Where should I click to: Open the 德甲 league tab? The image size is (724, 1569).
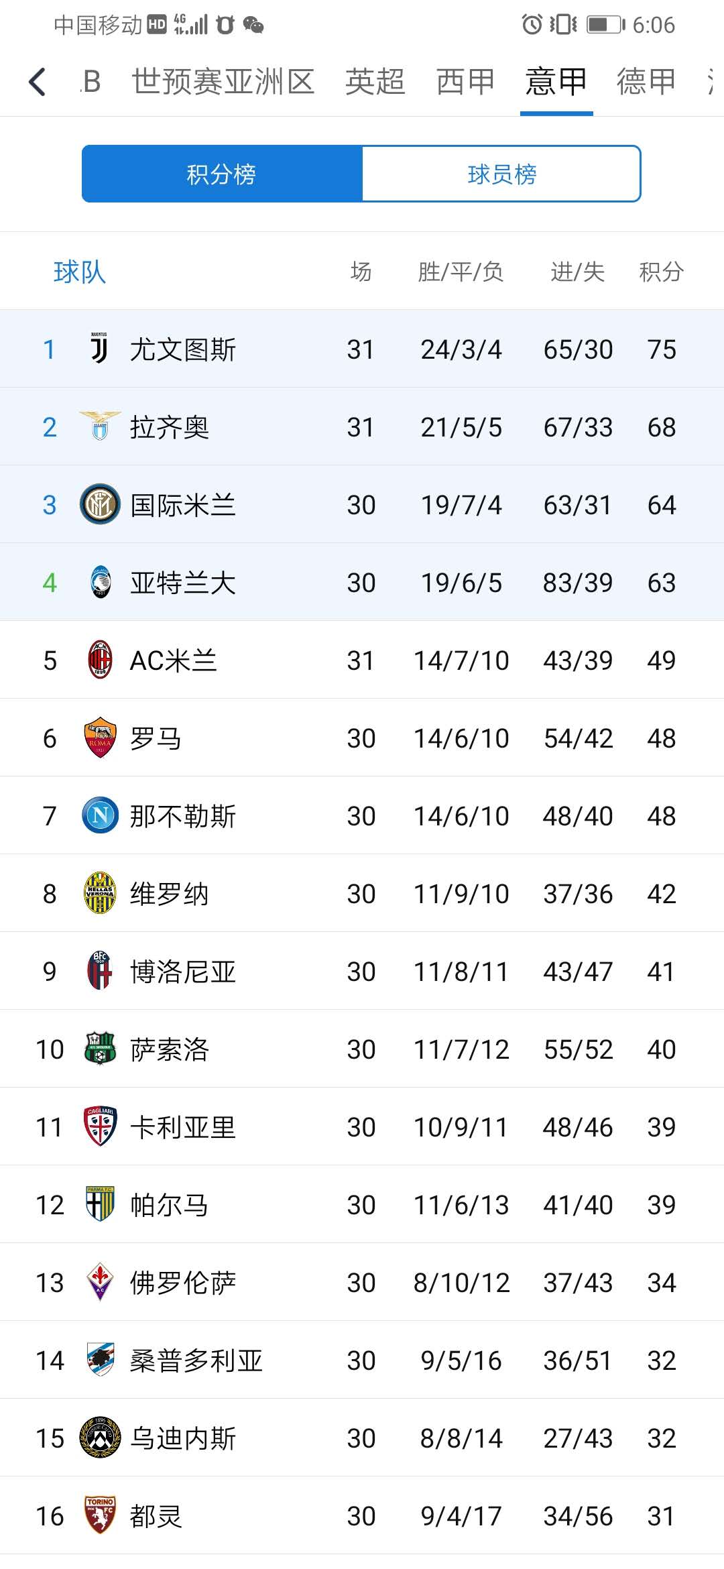(646, 82)
